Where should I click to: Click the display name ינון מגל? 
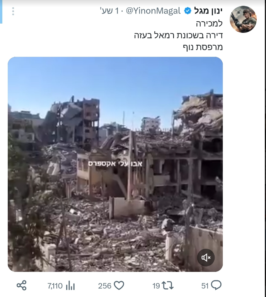(x=208, y=11)
